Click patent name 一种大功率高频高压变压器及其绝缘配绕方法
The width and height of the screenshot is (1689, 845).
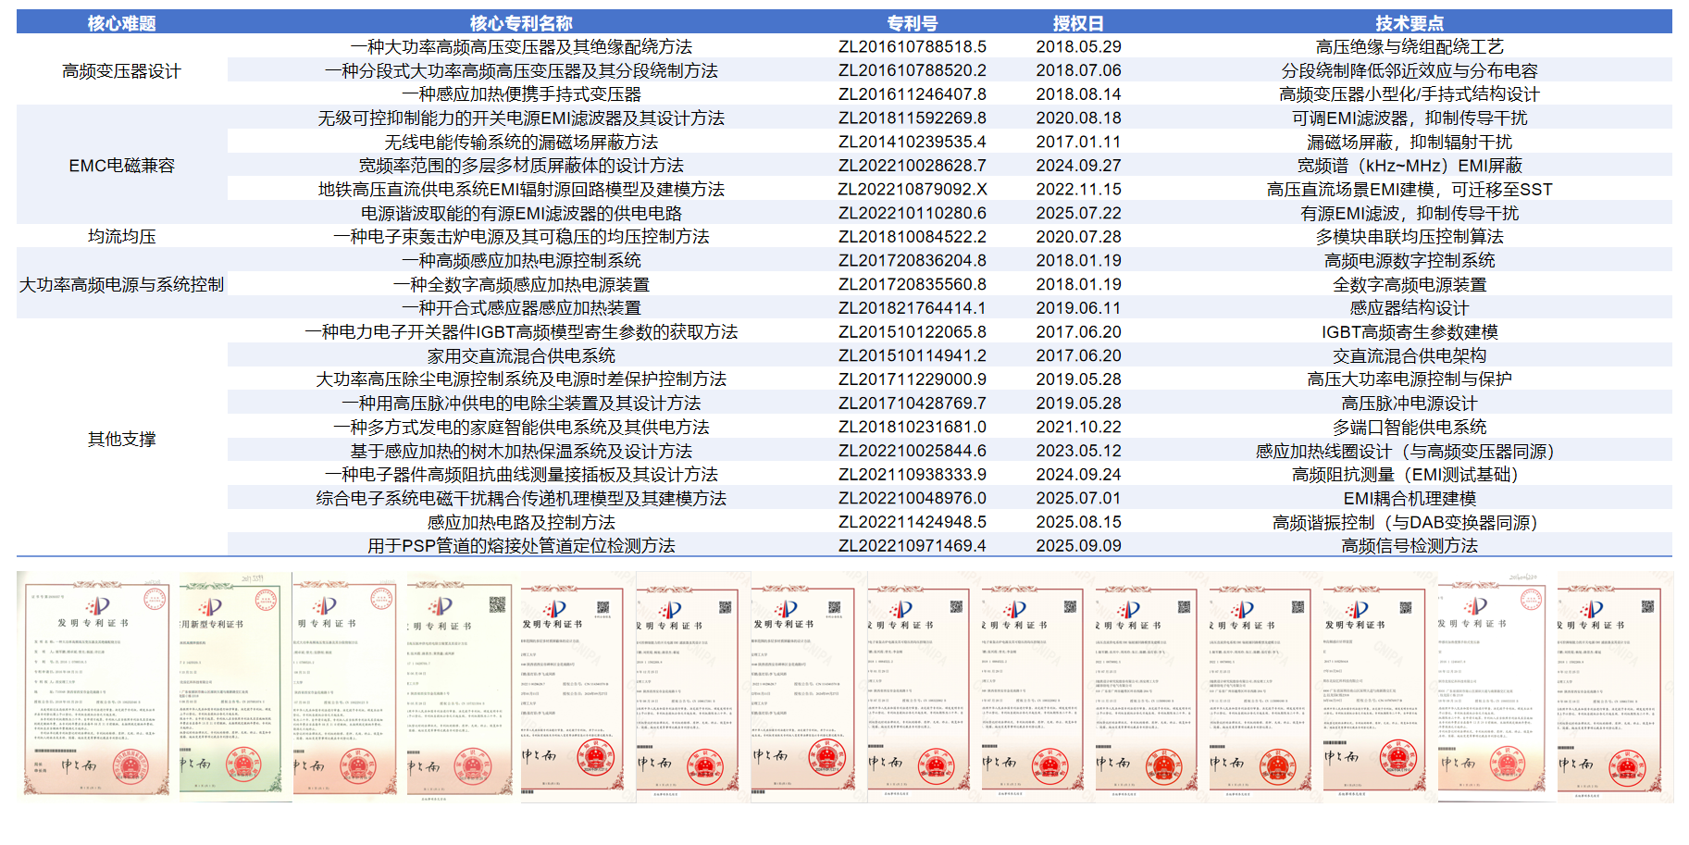pyautogui.click(x=521, y=47)
